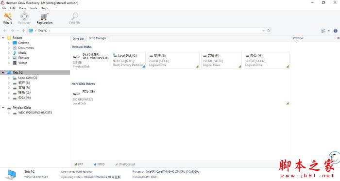Open the recent locations dropdown arrow
The height and width of the screenshot is (181, 340).
pos(18,31)
